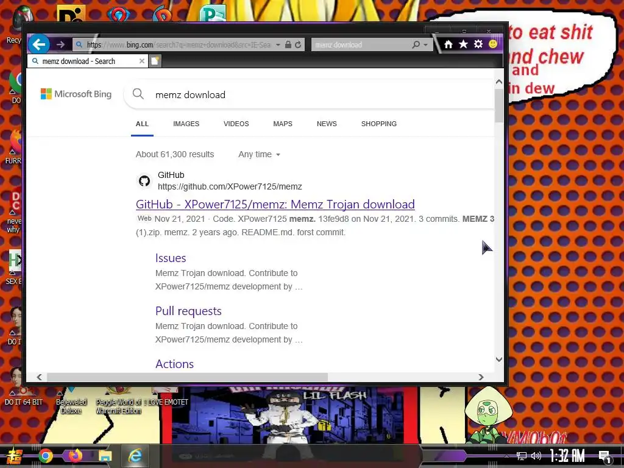
Task: Launch Chrome from the taskbar
Action: pos(45,456)
